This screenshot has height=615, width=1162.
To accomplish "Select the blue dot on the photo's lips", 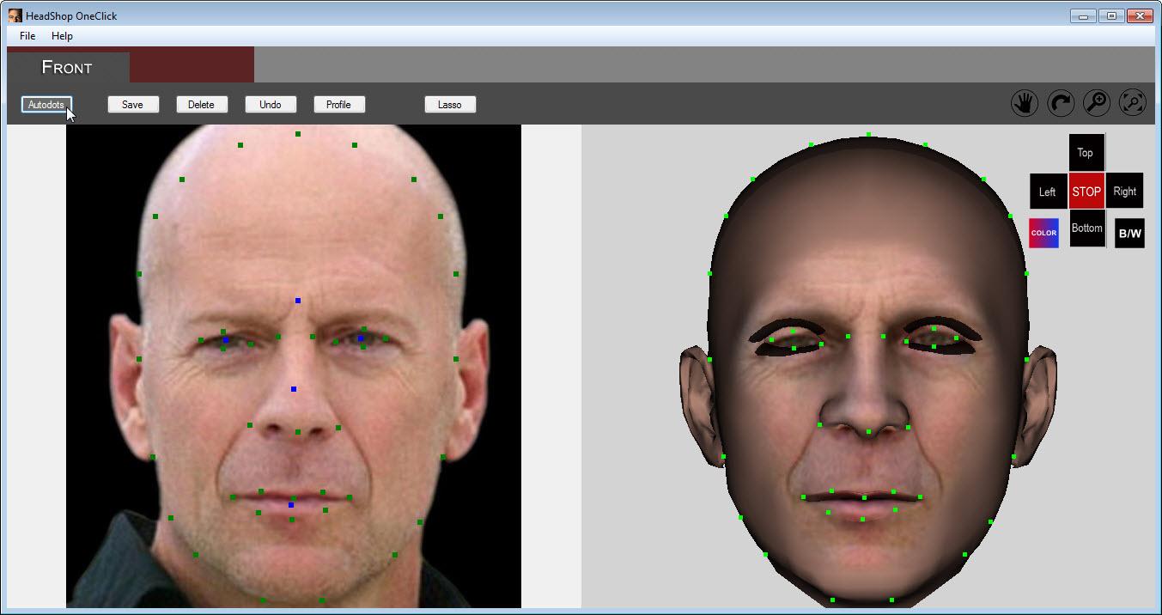I will [291, 505].
